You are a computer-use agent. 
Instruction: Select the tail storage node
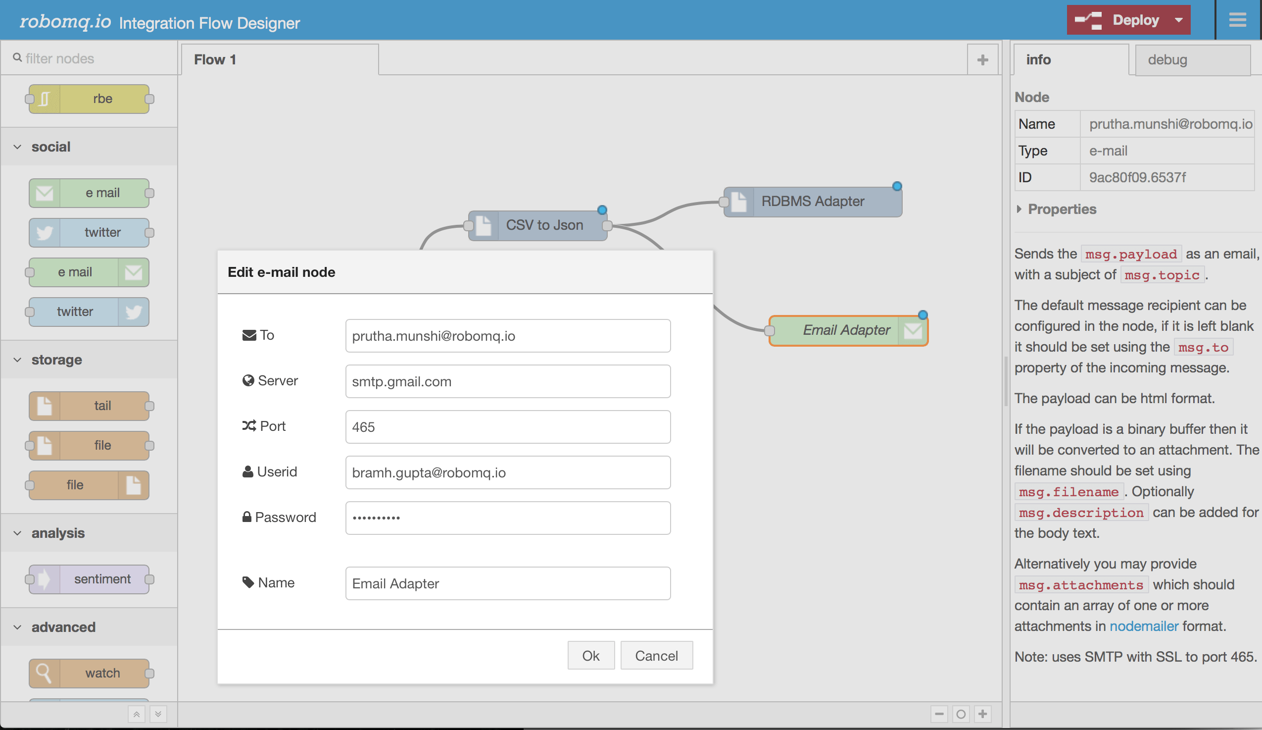(89, 406)
